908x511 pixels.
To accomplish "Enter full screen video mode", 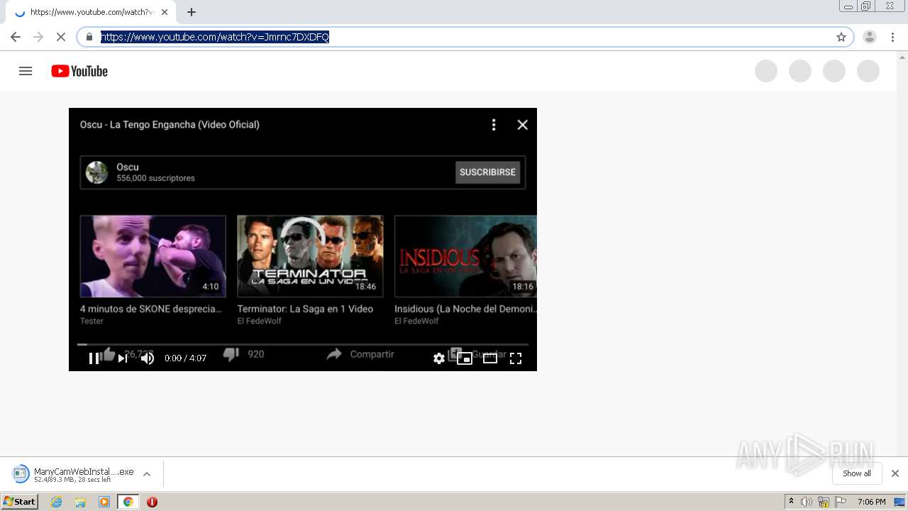I will tap(516, 358).
